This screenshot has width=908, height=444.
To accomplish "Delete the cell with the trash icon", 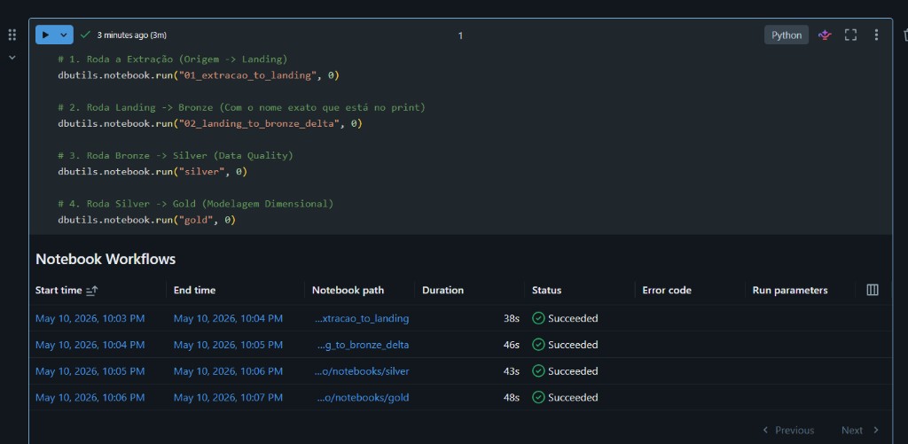I will coord(904,35).
